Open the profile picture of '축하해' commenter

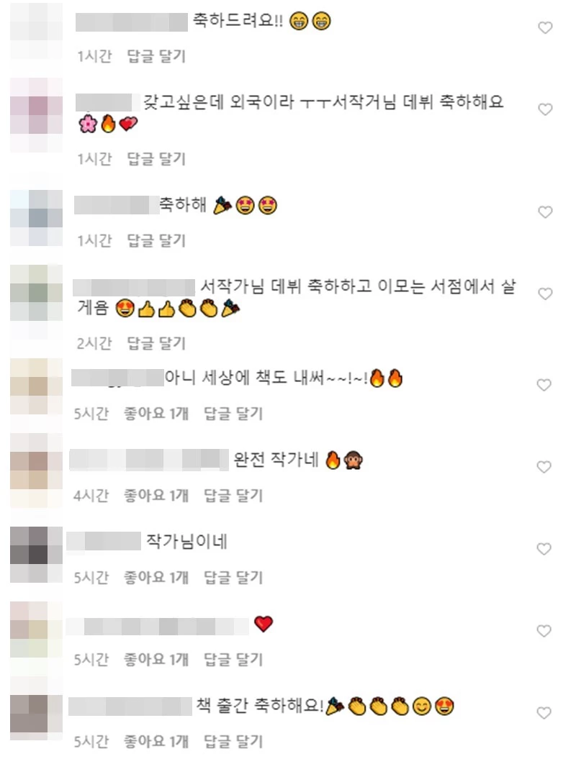point(36,218)
